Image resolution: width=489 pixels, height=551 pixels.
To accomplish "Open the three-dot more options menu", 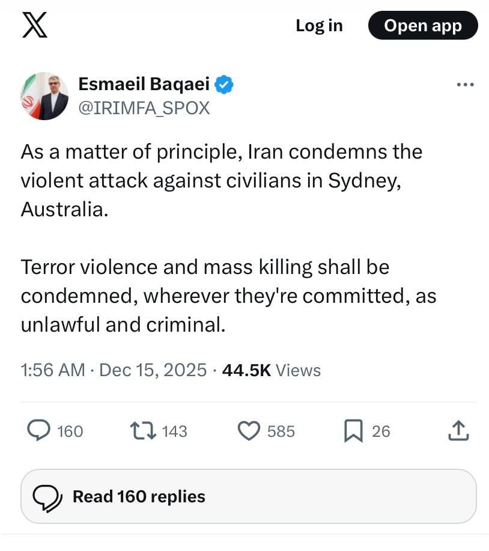I will tap(465, 85).
